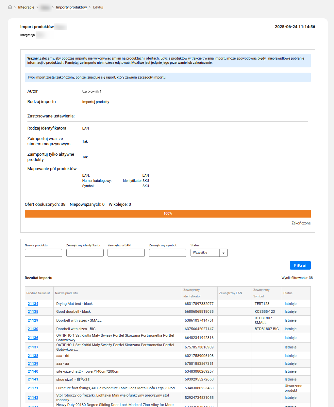This screenshot has width=334, height=407.
Task: Go to Importy produktów breadcrumb link
Action: 71,7
